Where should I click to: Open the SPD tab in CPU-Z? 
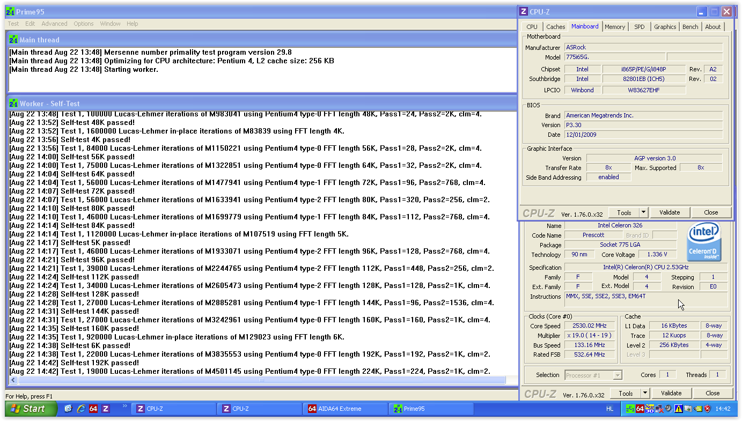pyautogui.click(x=639, y=27)
